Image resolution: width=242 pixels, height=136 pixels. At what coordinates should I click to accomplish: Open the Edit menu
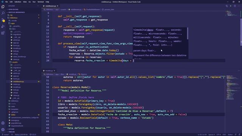[11, 2]
